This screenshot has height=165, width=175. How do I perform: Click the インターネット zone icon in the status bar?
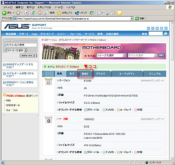[x=147, y=162]
